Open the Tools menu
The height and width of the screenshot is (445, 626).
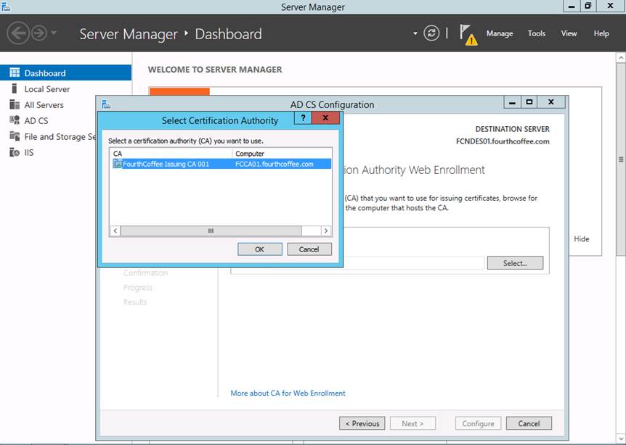coord(537,33)
